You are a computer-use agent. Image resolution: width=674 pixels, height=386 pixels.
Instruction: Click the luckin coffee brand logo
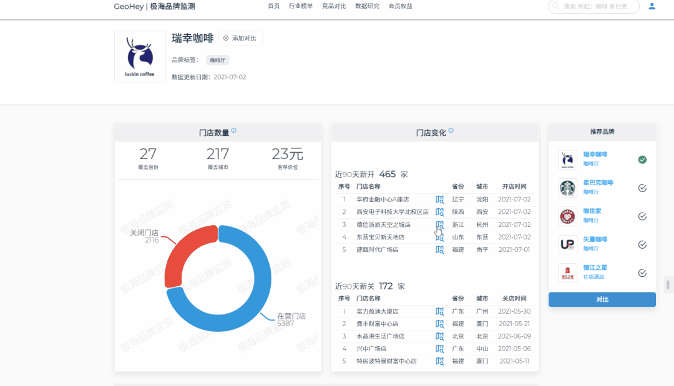[140, 56]
